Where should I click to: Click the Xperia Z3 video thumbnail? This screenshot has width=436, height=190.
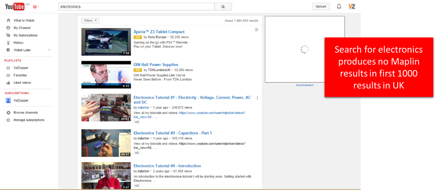click(x=106, y=41)
